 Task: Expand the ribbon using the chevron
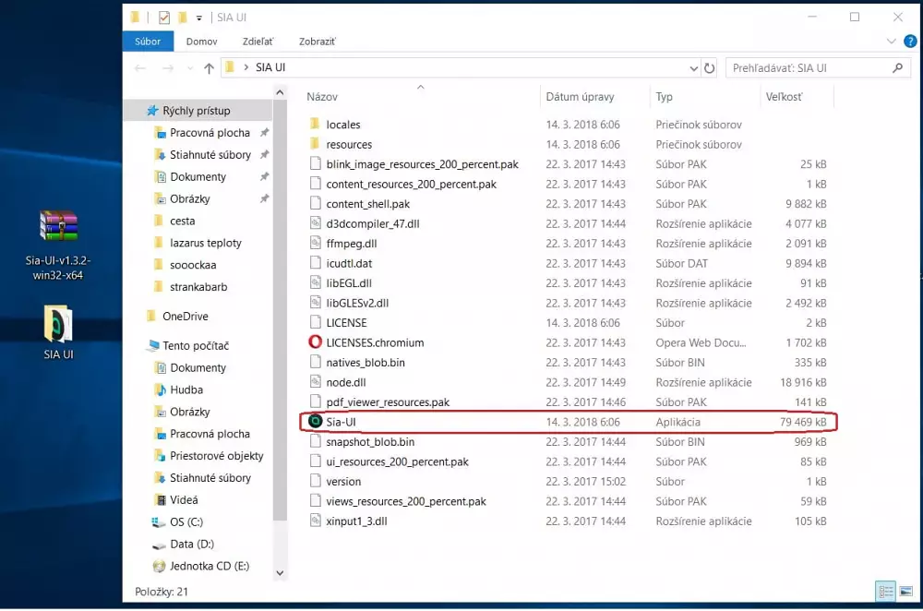coord(890,42)
